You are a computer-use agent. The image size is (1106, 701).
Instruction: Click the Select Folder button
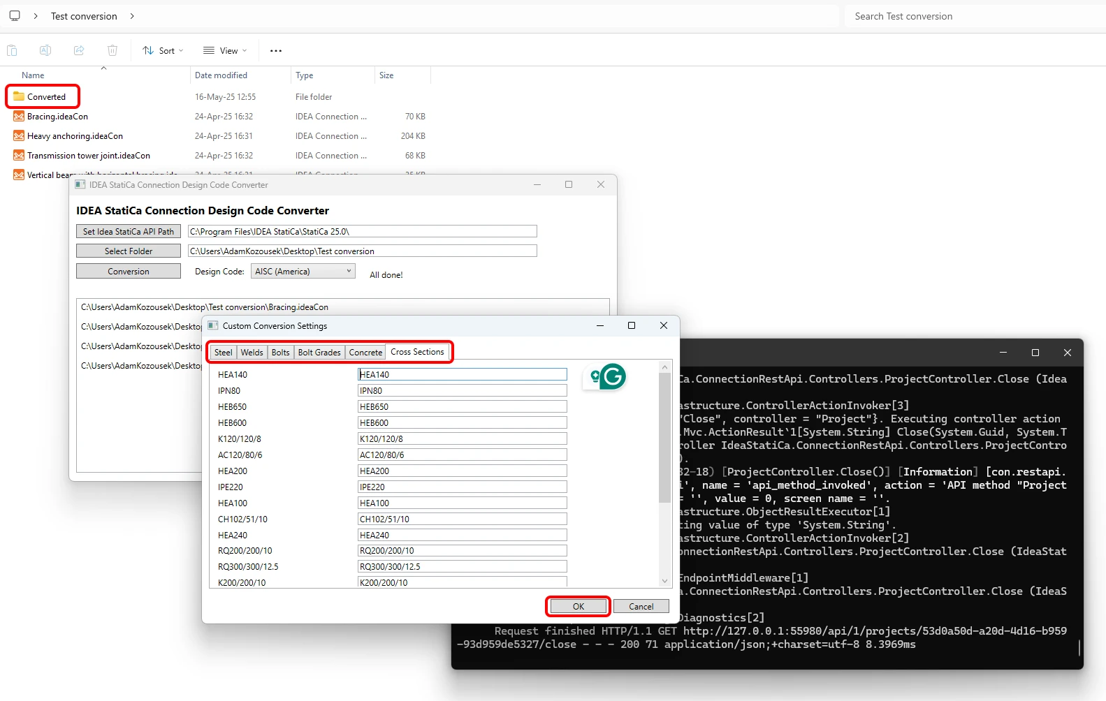(129, 251)
